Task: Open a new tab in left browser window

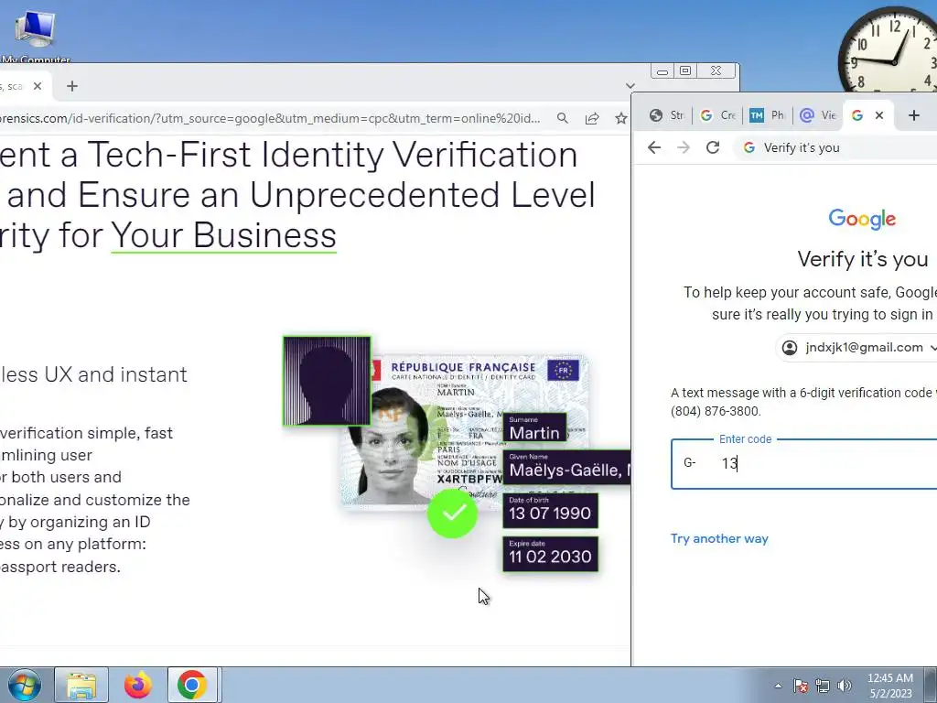Action: (x=72, y=86)
